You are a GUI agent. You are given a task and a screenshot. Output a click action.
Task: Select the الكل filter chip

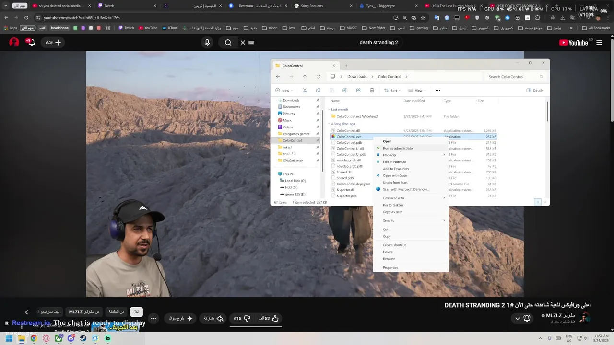point(136,312)
